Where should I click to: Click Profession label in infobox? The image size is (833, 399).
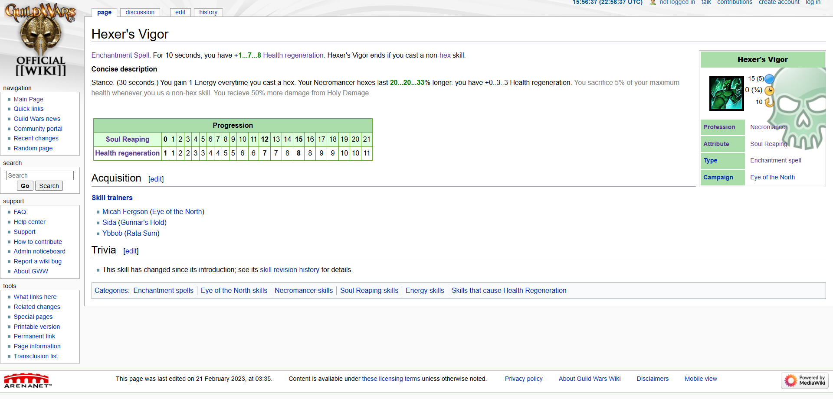pyautogui.click(x=719, y=127)
